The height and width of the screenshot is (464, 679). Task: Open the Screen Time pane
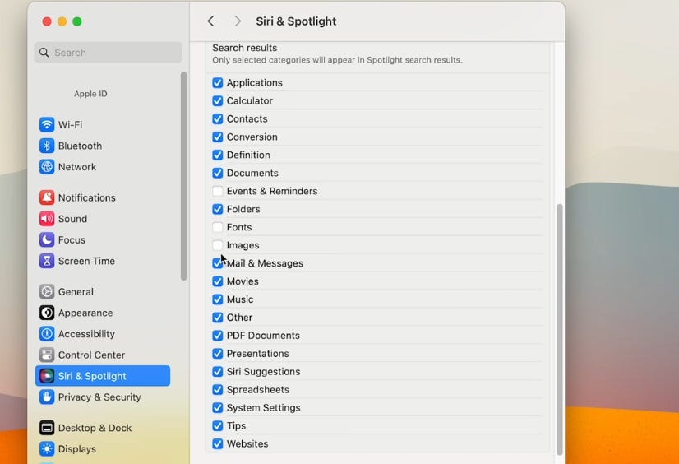pyautogui.click(x=103, y=262)
